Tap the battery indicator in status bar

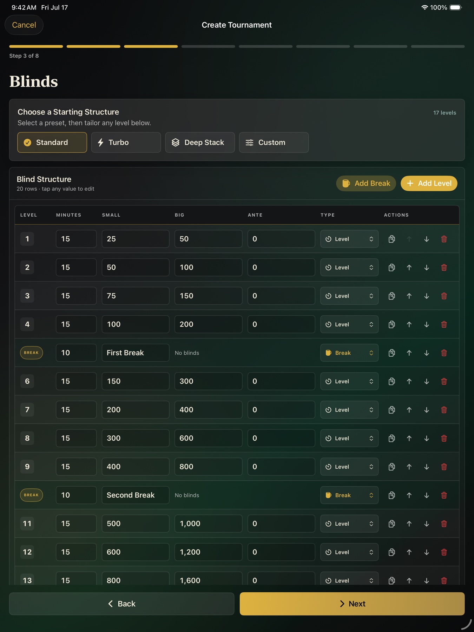pyautogui.click(x=456, y=7)
